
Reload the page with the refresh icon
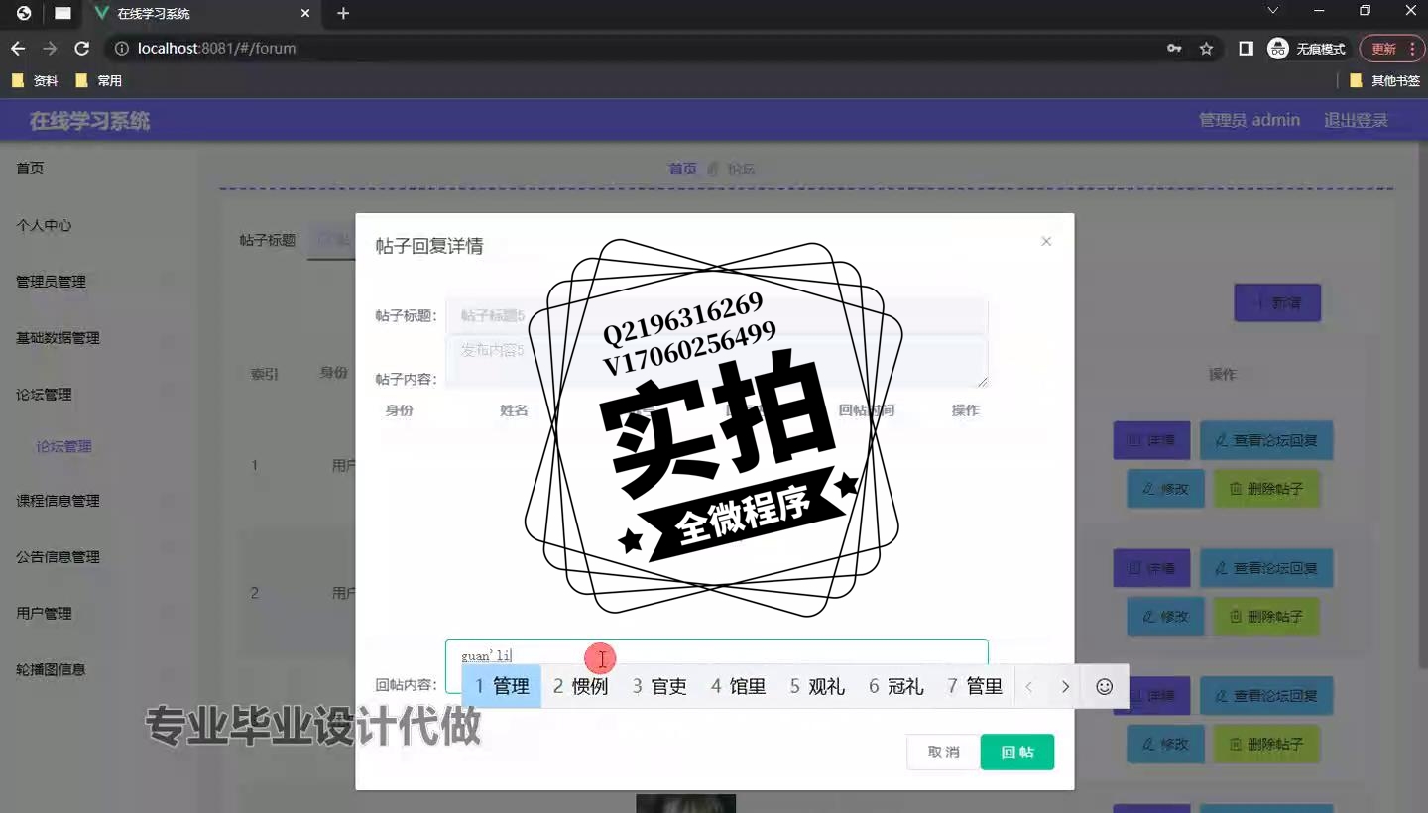[82, 49]
